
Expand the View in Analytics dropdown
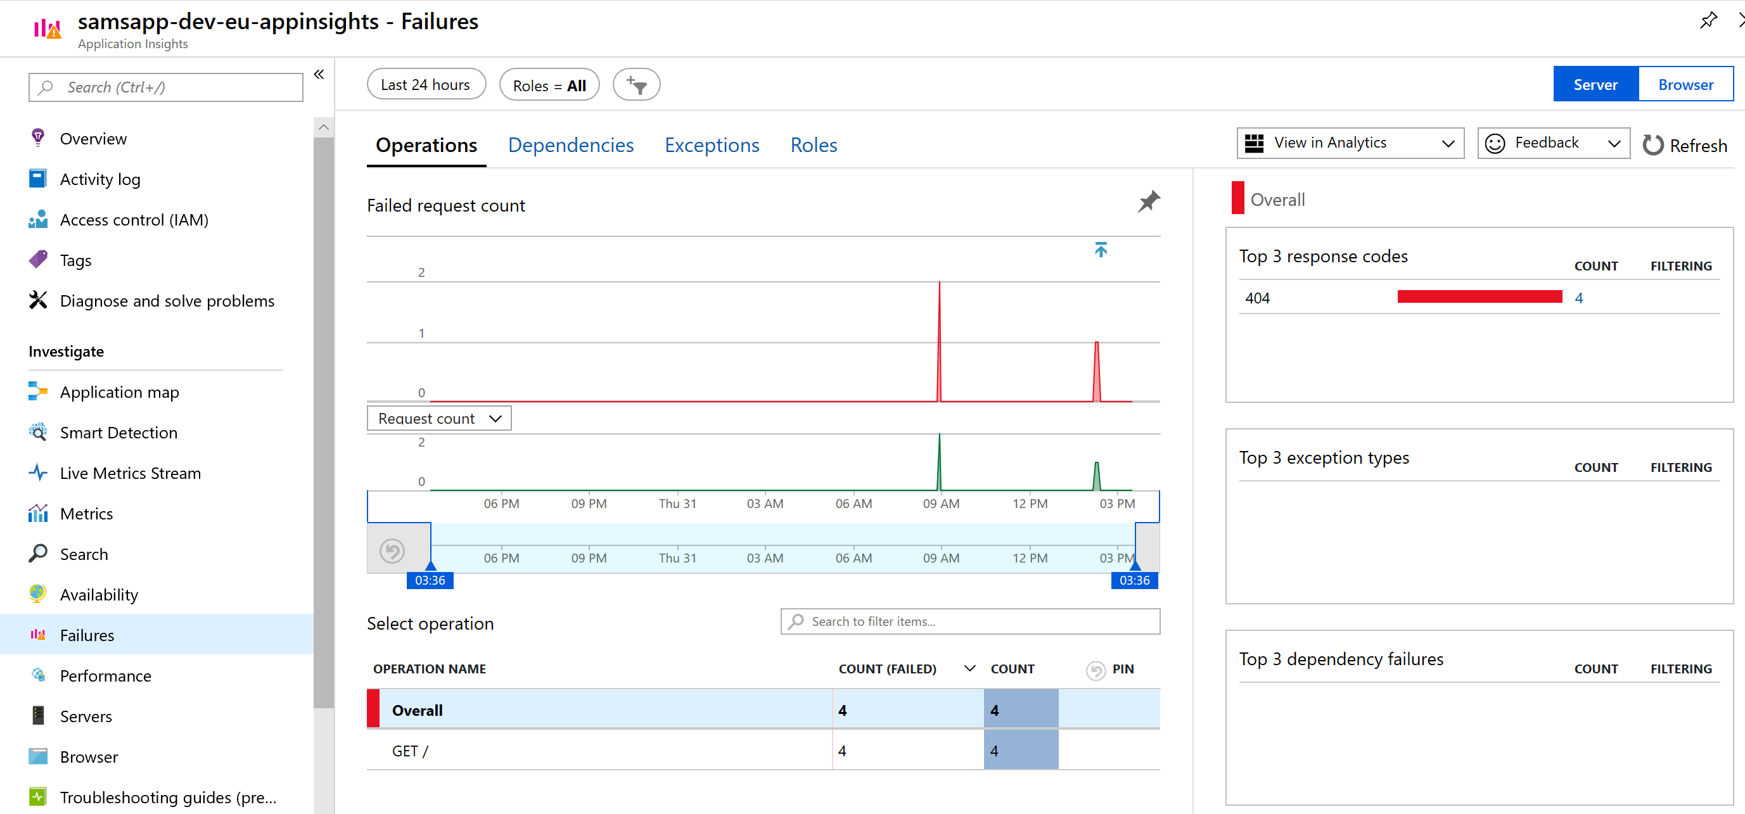[1350, 143]
